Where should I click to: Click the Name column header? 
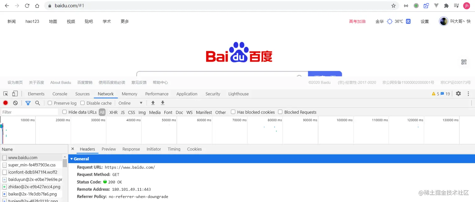(34, 149)
